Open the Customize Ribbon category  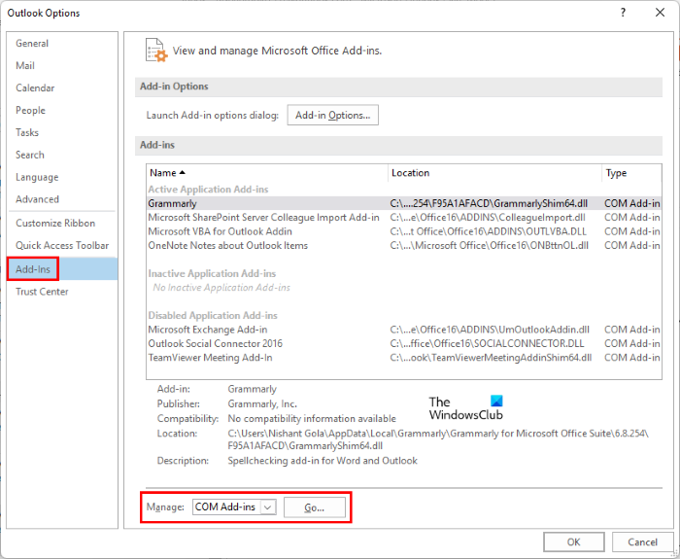pos(55,224)
